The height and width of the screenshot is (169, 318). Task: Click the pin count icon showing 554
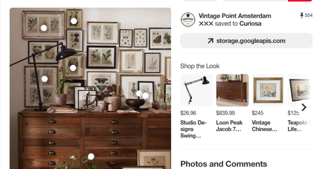(302, 15)
